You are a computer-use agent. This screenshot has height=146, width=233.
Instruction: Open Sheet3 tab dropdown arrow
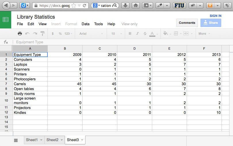point(82,140)
